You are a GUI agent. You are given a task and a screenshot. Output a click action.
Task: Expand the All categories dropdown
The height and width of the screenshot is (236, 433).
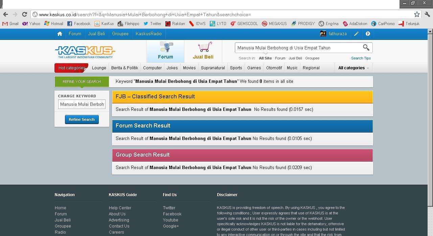(354, 68)
